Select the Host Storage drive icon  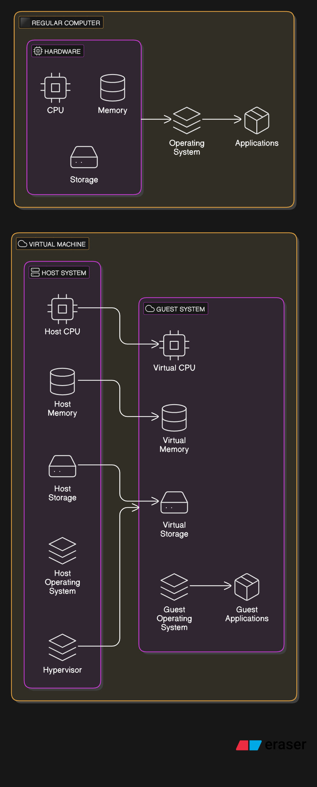pyautogui.click(x=62, y=466)
